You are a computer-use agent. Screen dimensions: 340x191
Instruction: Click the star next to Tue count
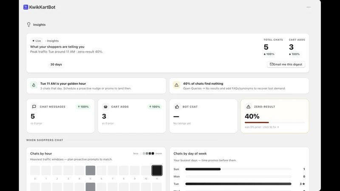pyautogui.click(x=303, y=184)
